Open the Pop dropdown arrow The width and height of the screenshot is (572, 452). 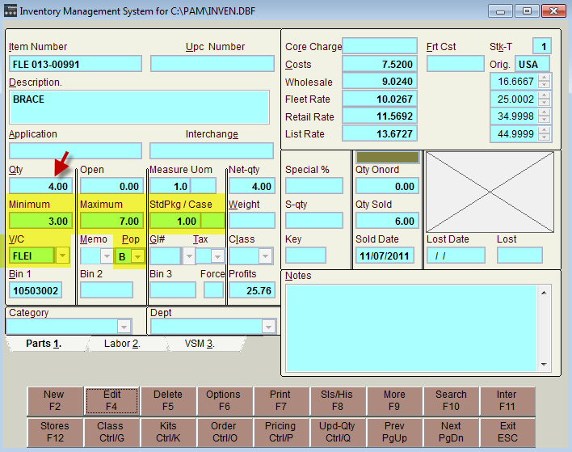point(137,256)
